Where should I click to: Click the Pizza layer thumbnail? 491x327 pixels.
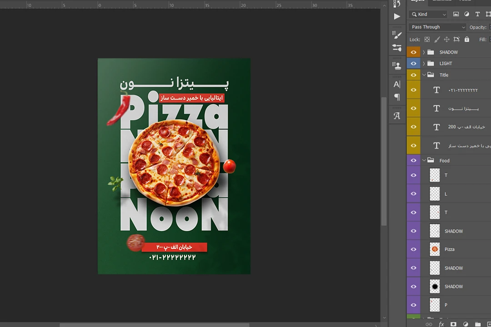tap(435, 249)
